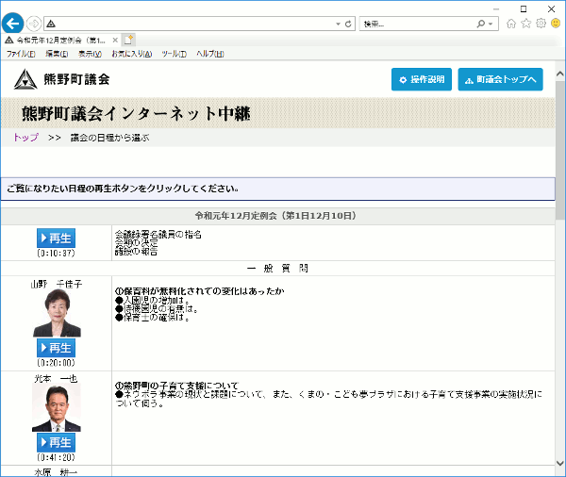Open the address bar dropdown arrow
Viewport: 566px width, 477px height.
coord(338,24)
